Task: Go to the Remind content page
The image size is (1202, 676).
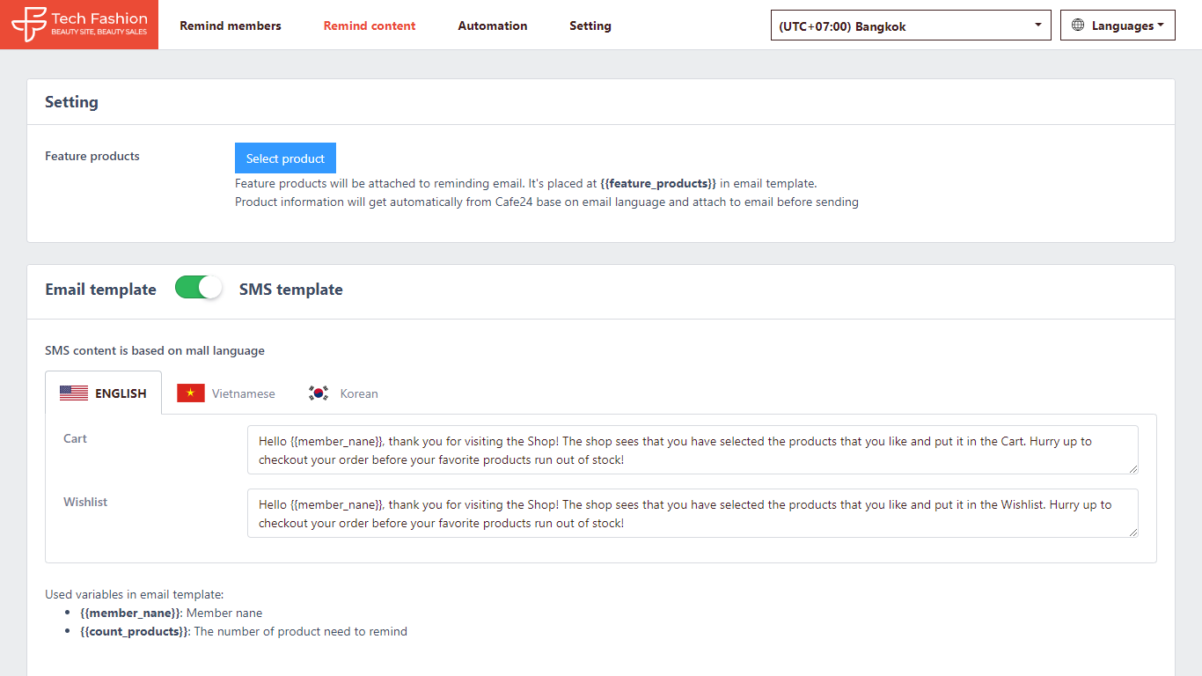Action: pyautogui.click(x=370, y=26)
